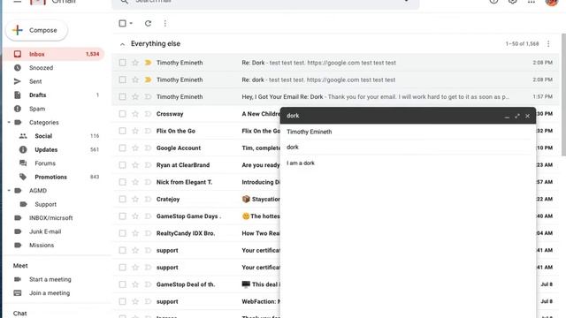Mark Google Account email as important
Screen dimensions: 566x318
(148, 148)
